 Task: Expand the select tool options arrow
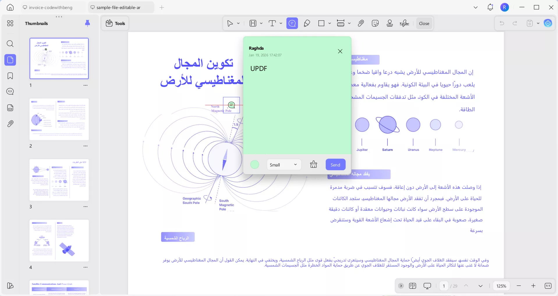238,24
